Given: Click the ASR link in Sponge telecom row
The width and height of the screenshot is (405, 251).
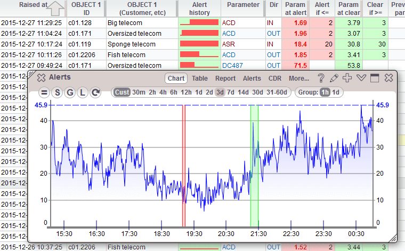Looking at the screenshot, I should (x=229, y=44).
